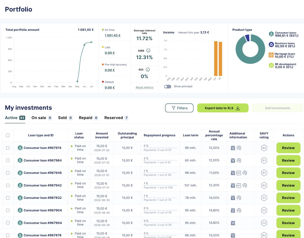
Task: Click calendar icon in loan #967974 row
Action: [x=233, y=148]
